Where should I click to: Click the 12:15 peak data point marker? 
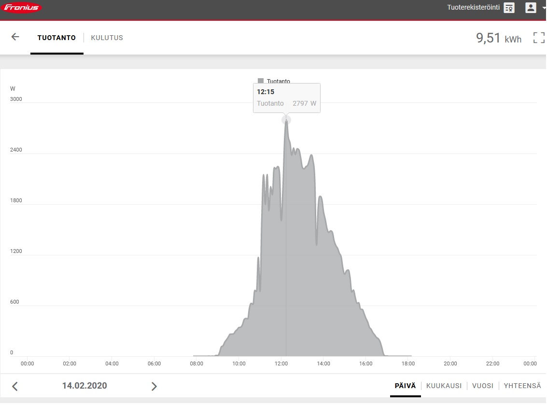point(286,120)
